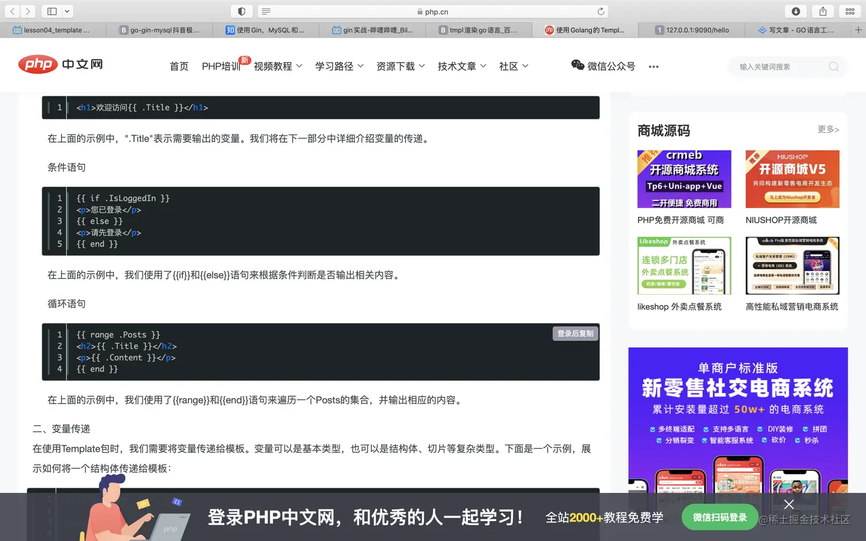Select 首页 in the site navigation

[179, 66]
